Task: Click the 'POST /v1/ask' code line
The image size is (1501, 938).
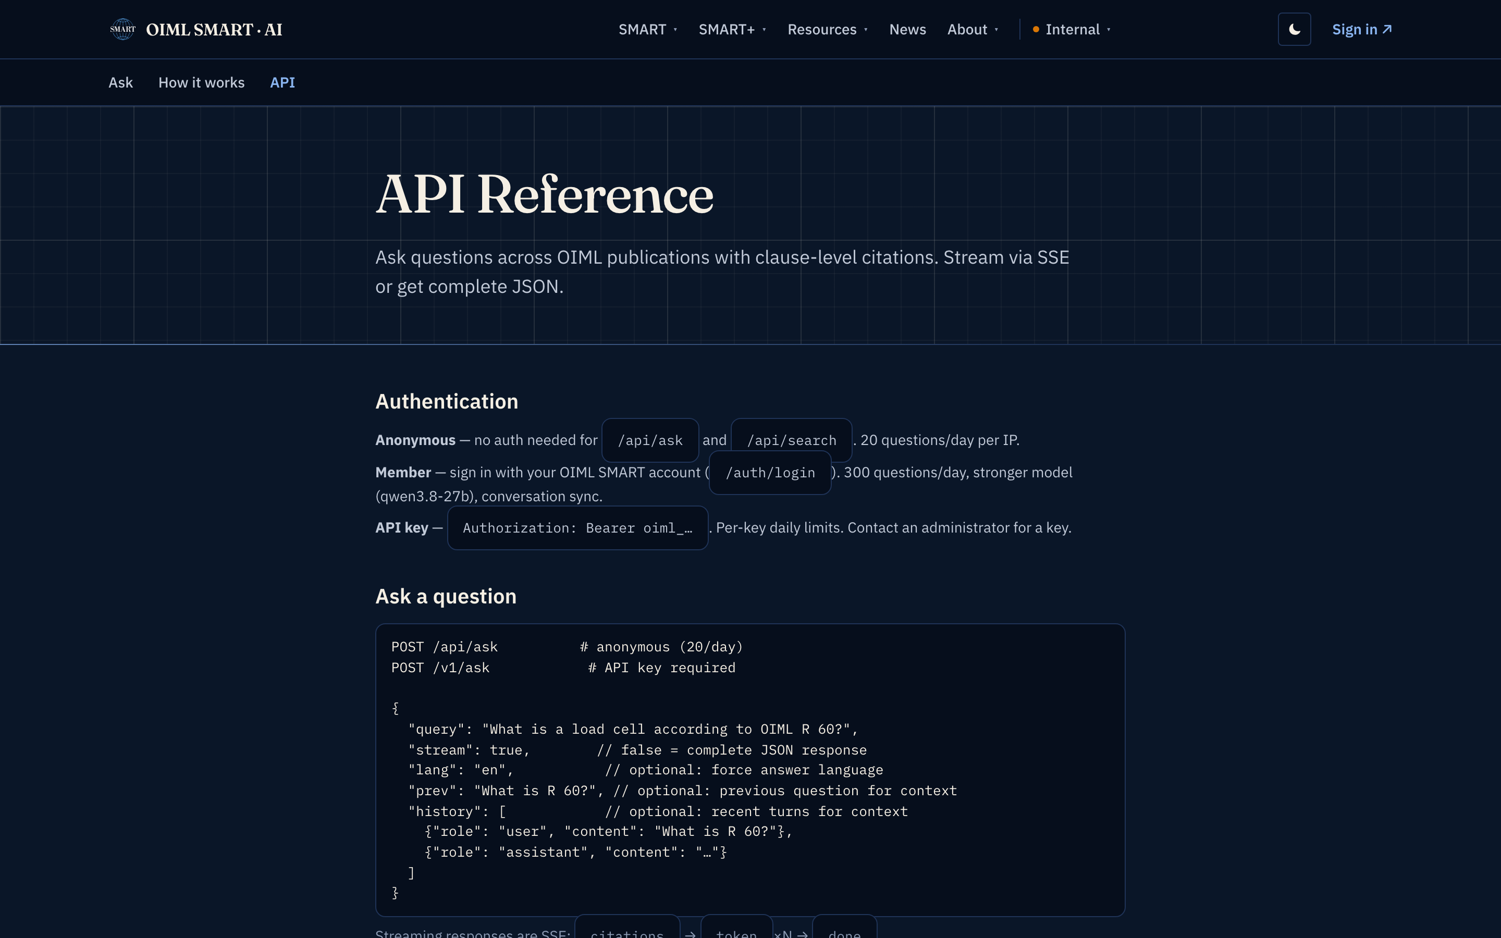Action: click(563, 668)
